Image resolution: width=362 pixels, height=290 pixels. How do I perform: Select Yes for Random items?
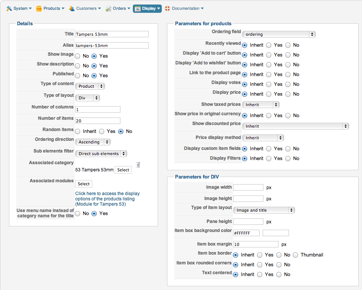pyautogui.click(x=102, y=131)
